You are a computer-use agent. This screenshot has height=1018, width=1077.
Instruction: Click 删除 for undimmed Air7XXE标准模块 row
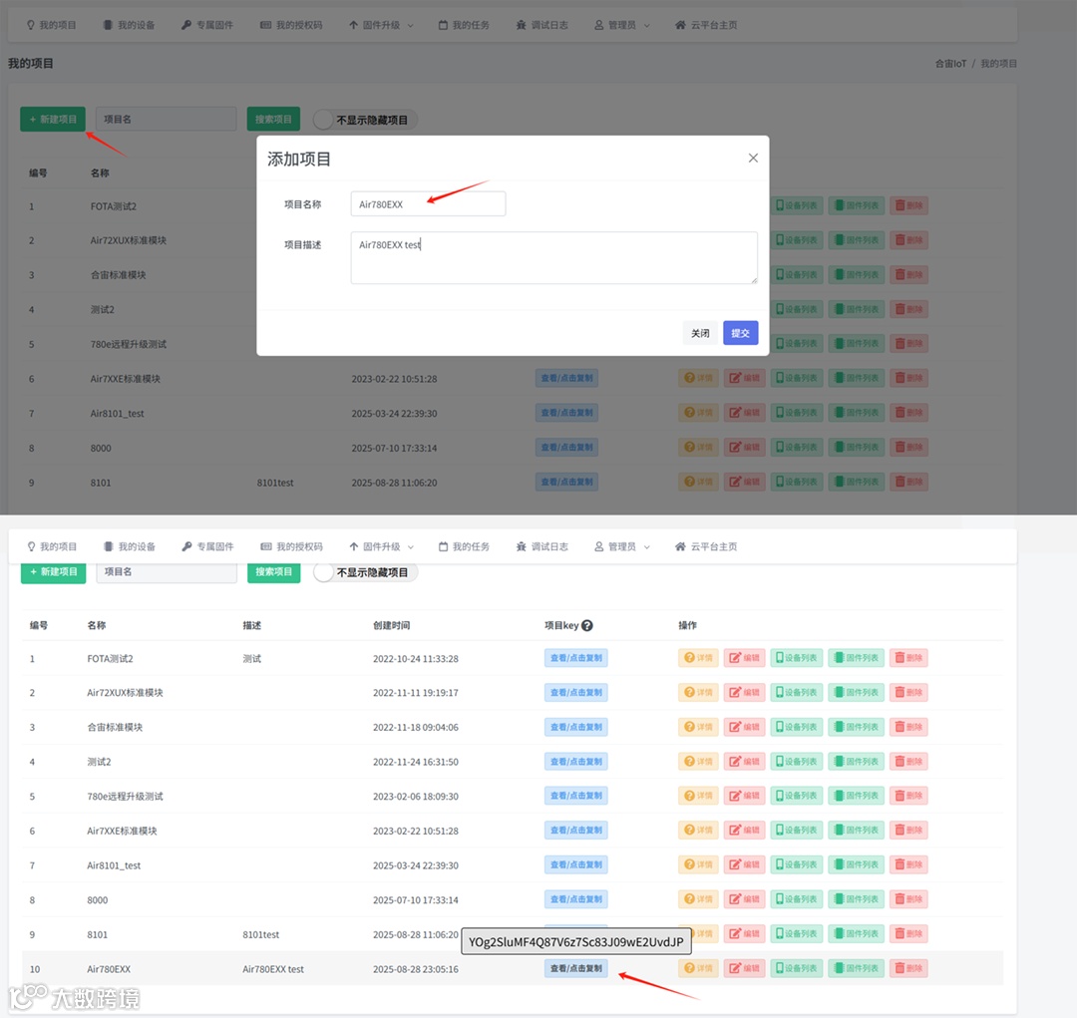click(908, 830)
